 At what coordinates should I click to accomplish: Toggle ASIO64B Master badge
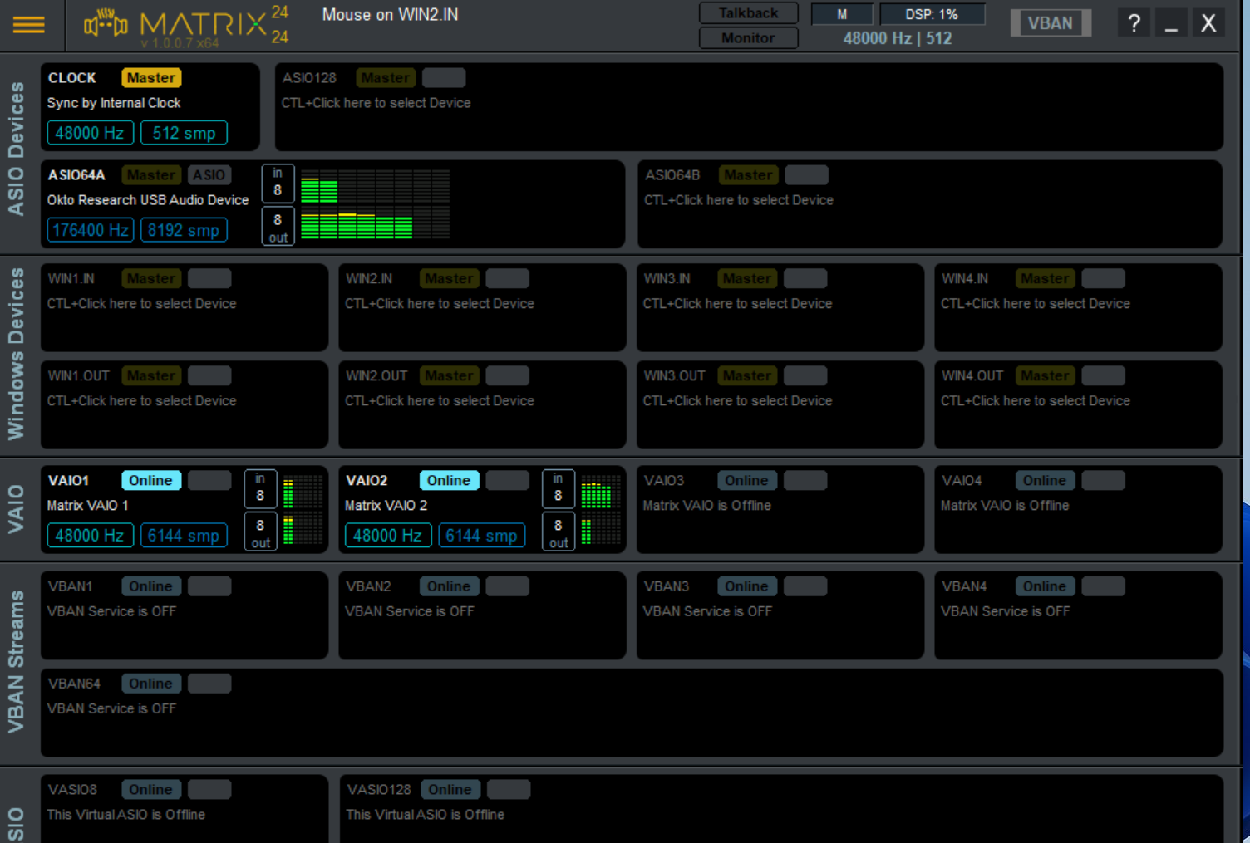pyautogui.click(x=748, y=175)
